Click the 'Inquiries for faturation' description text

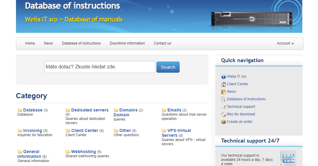click(x=35, y=135)
